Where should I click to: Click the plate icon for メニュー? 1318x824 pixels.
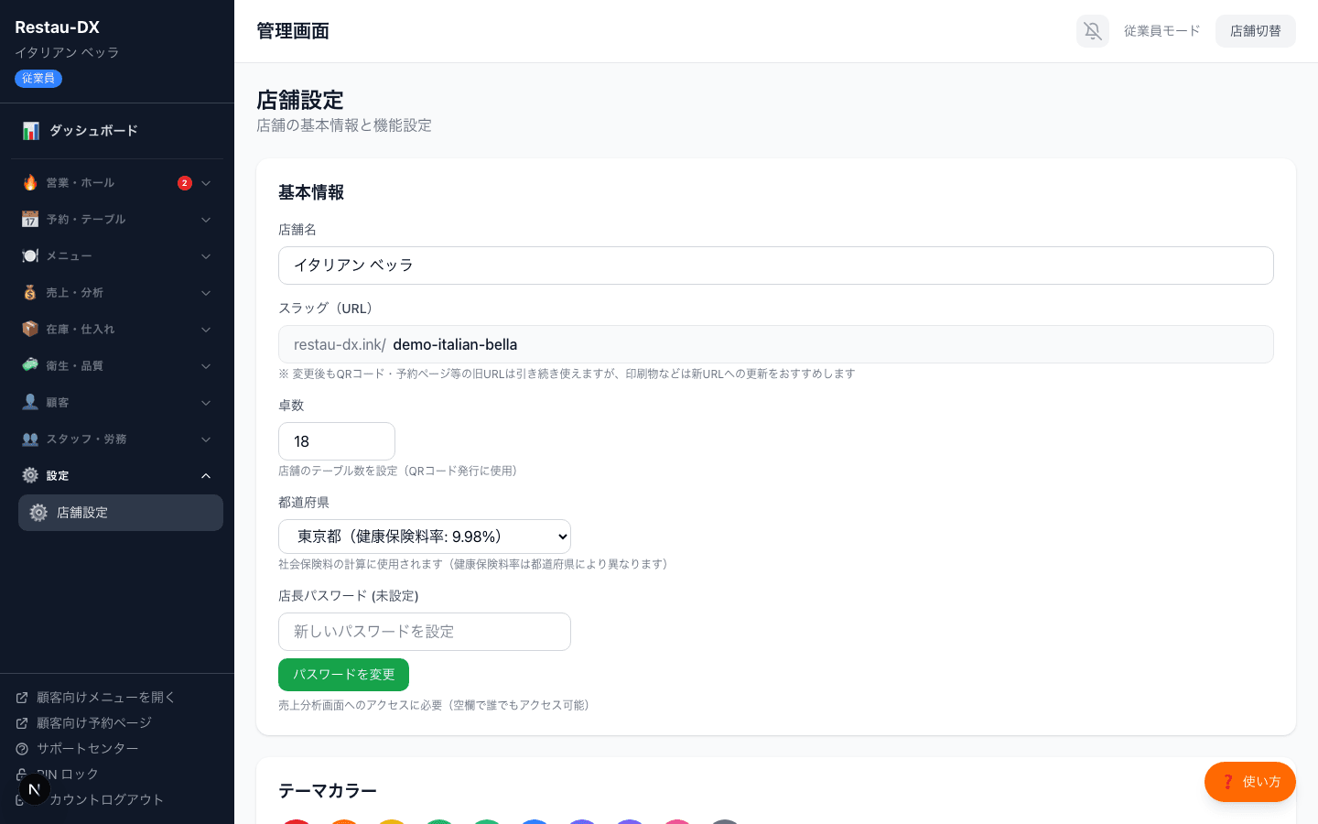[x=30, y=255]
